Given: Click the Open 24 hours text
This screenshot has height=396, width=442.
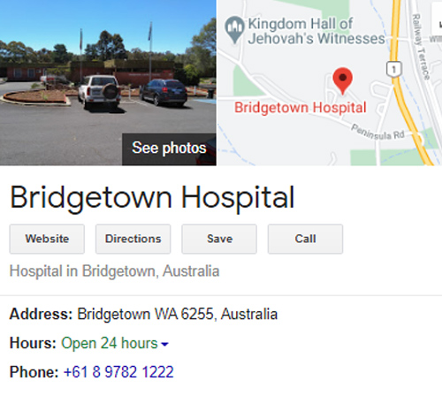Looking at the screenshot, I should point(110,343).
